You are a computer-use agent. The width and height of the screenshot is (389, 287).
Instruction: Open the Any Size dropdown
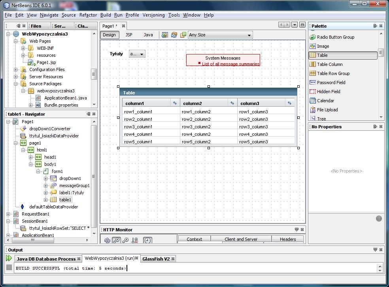point(220,35)
